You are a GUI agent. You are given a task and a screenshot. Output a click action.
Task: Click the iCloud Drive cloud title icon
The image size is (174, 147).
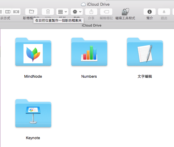83,5
